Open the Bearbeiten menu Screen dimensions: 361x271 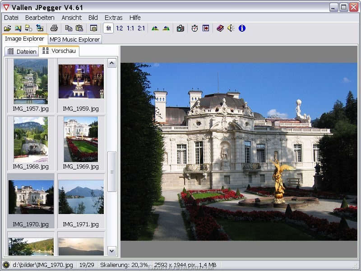(40, 18)
